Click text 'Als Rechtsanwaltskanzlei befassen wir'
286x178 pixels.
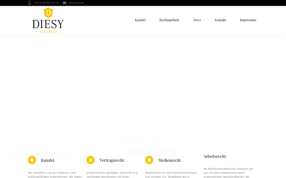click(x=228, y=169)
